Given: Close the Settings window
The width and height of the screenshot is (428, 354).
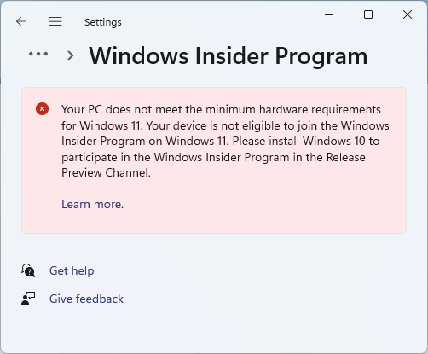Looking at the screenshot, I should click(408, 15).
